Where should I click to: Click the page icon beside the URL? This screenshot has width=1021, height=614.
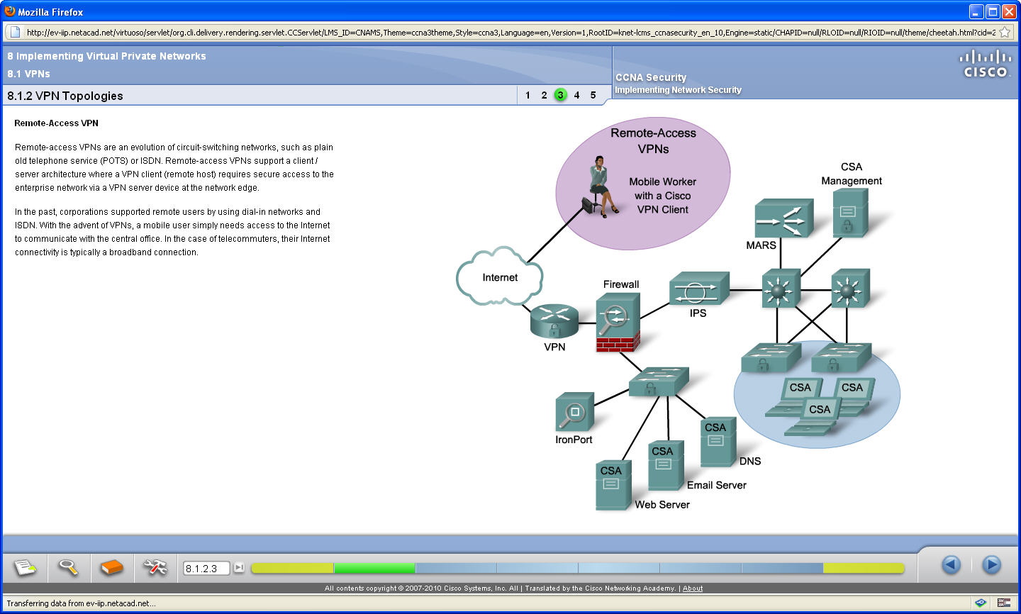[14, 32]
